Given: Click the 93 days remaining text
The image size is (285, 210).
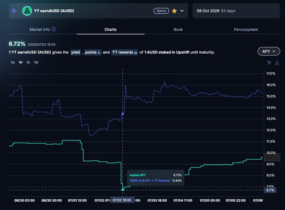Looking at the screenshot, I should pyautogui.click(x=228, y=11).
